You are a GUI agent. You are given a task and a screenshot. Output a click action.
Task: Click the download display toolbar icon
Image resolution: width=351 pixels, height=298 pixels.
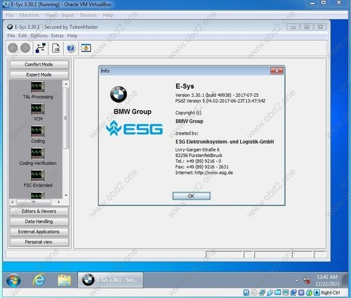86,48
